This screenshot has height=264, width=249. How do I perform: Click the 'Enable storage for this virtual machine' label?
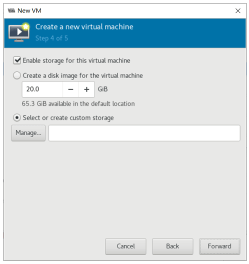(x=76, y=60)
